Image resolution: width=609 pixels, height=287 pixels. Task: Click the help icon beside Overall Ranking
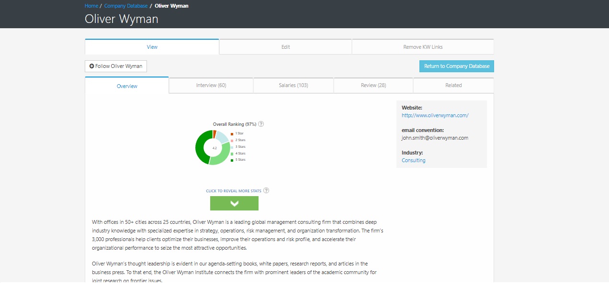[x=261, y=124]
